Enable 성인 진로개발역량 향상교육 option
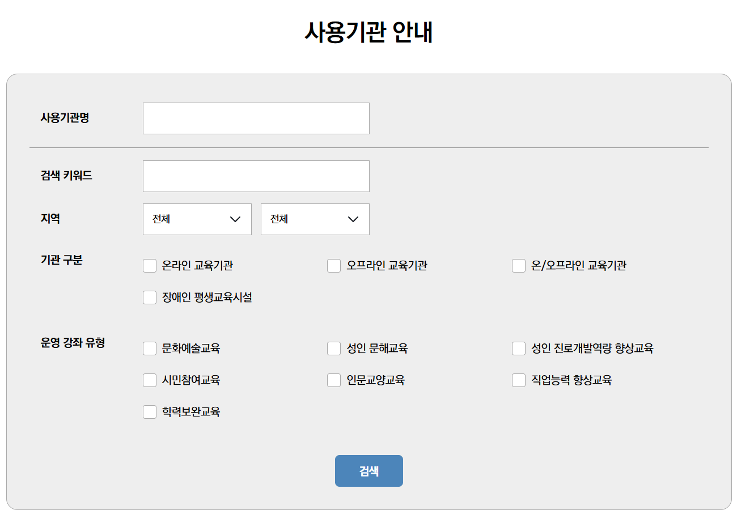The height and width of the screenshot is (510, 737). point(519,348)
